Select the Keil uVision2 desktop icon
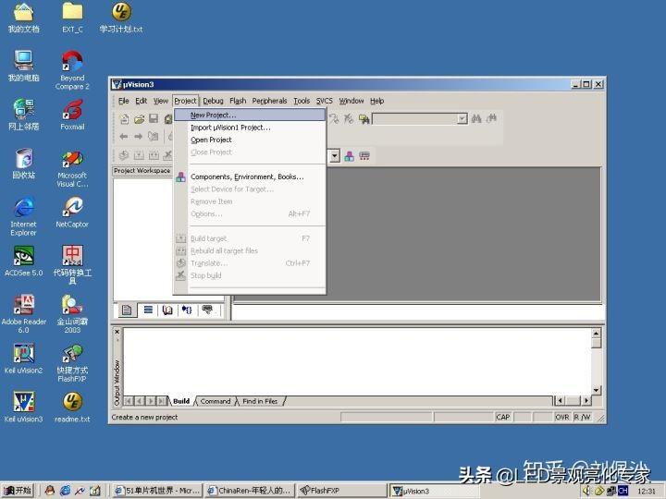Screen dimensions: 666x499 point(24,359)
